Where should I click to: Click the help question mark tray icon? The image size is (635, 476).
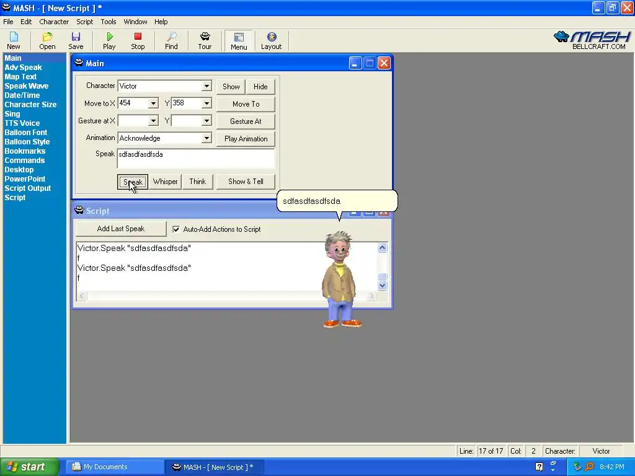click(539, 467)
